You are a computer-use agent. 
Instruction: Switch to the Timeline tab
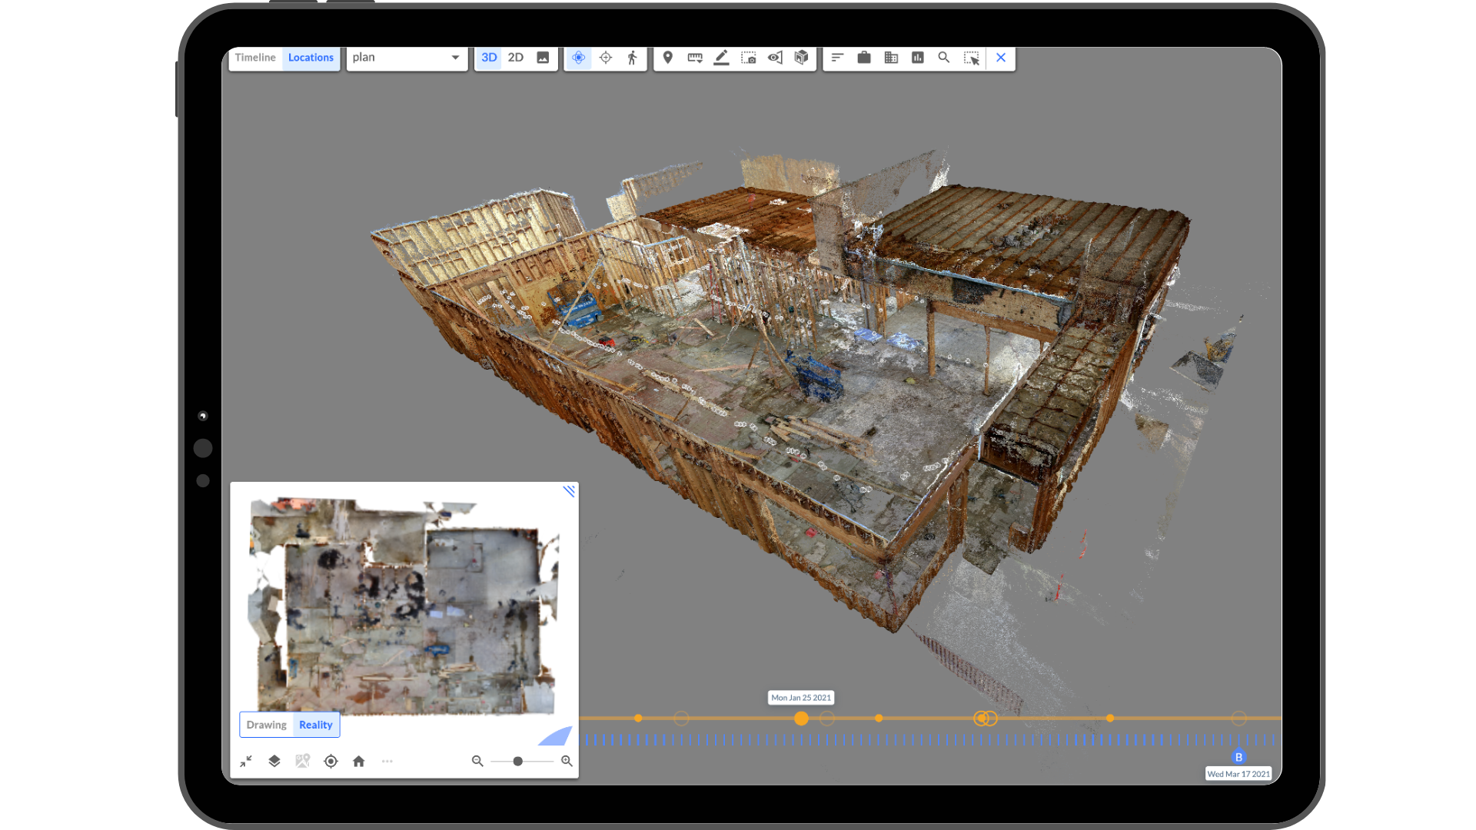[255, 57]
